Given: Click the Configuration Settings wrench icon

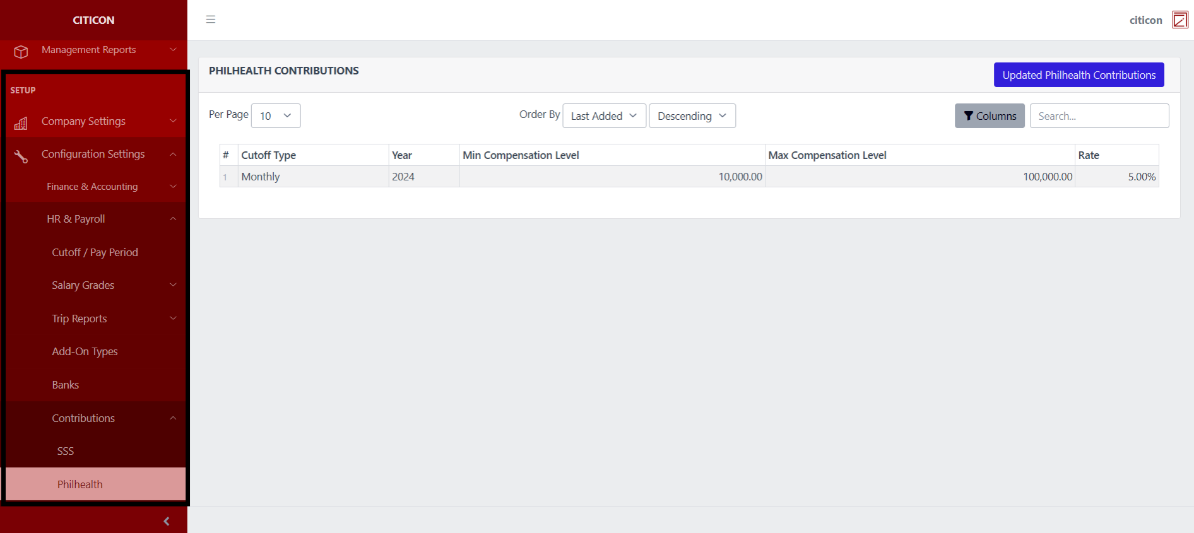Looking at the screenshot, I should click(x=21, y=156).
